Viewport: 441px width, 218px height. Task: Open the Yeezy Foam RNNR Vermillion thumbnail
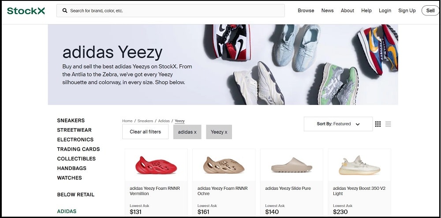point(156,165)
